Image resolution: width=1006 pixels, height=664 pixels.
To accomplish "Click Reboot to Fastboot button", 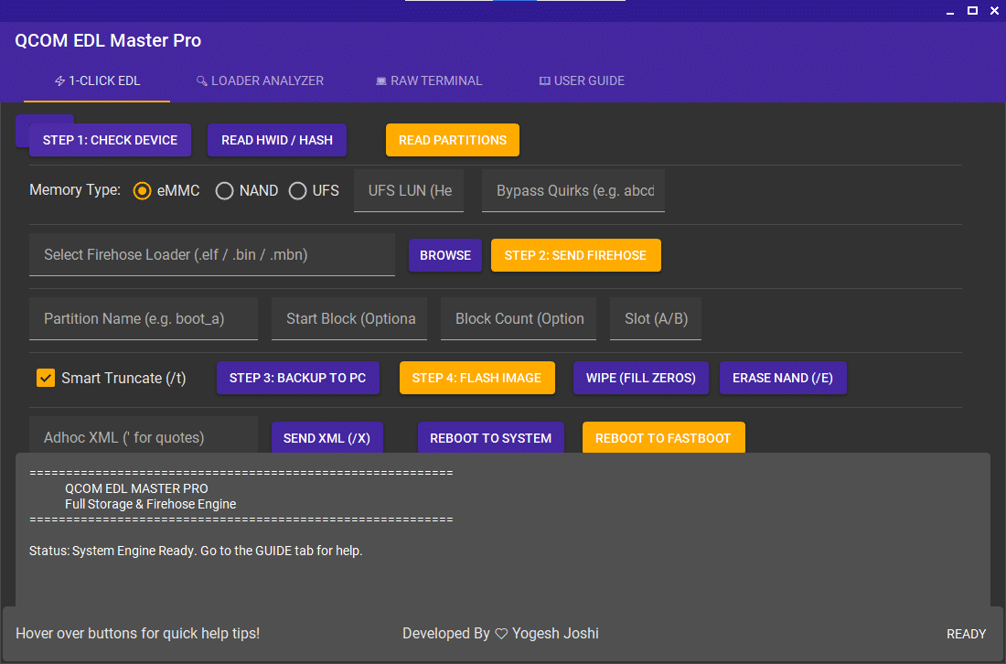I will click(663, 437).
